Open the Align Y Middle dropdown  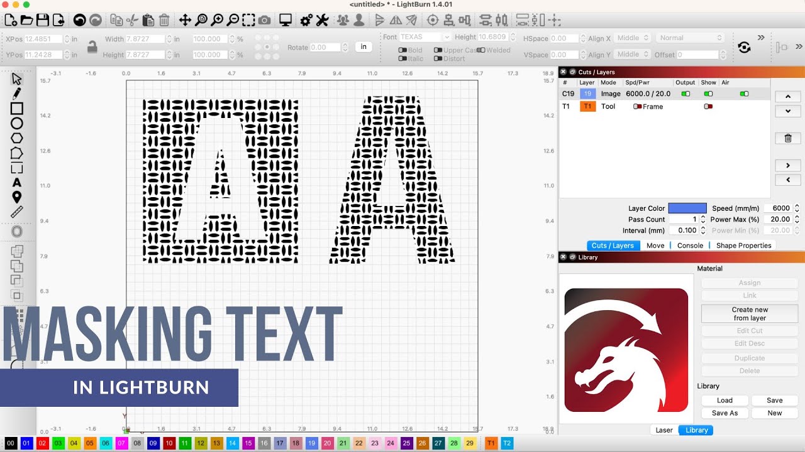pos(631,55)
